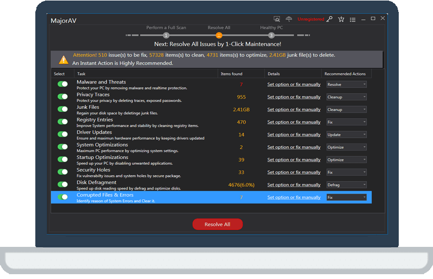
Task: Click step 3 circle Healthy PC
Action: click(271, 35)
